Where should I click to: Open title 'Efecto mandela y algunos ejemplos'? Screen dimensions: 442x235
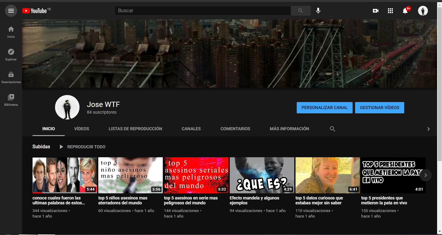tap(255, 200)
